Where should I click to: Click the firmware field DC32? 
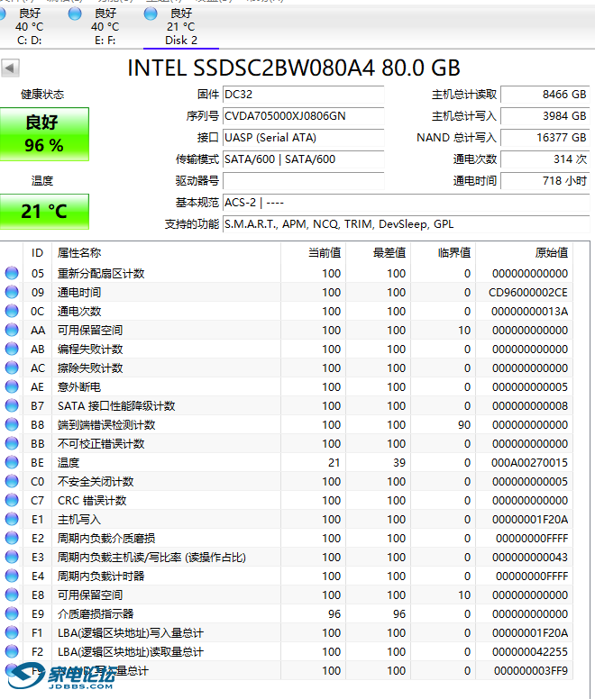tap(303, 95)
